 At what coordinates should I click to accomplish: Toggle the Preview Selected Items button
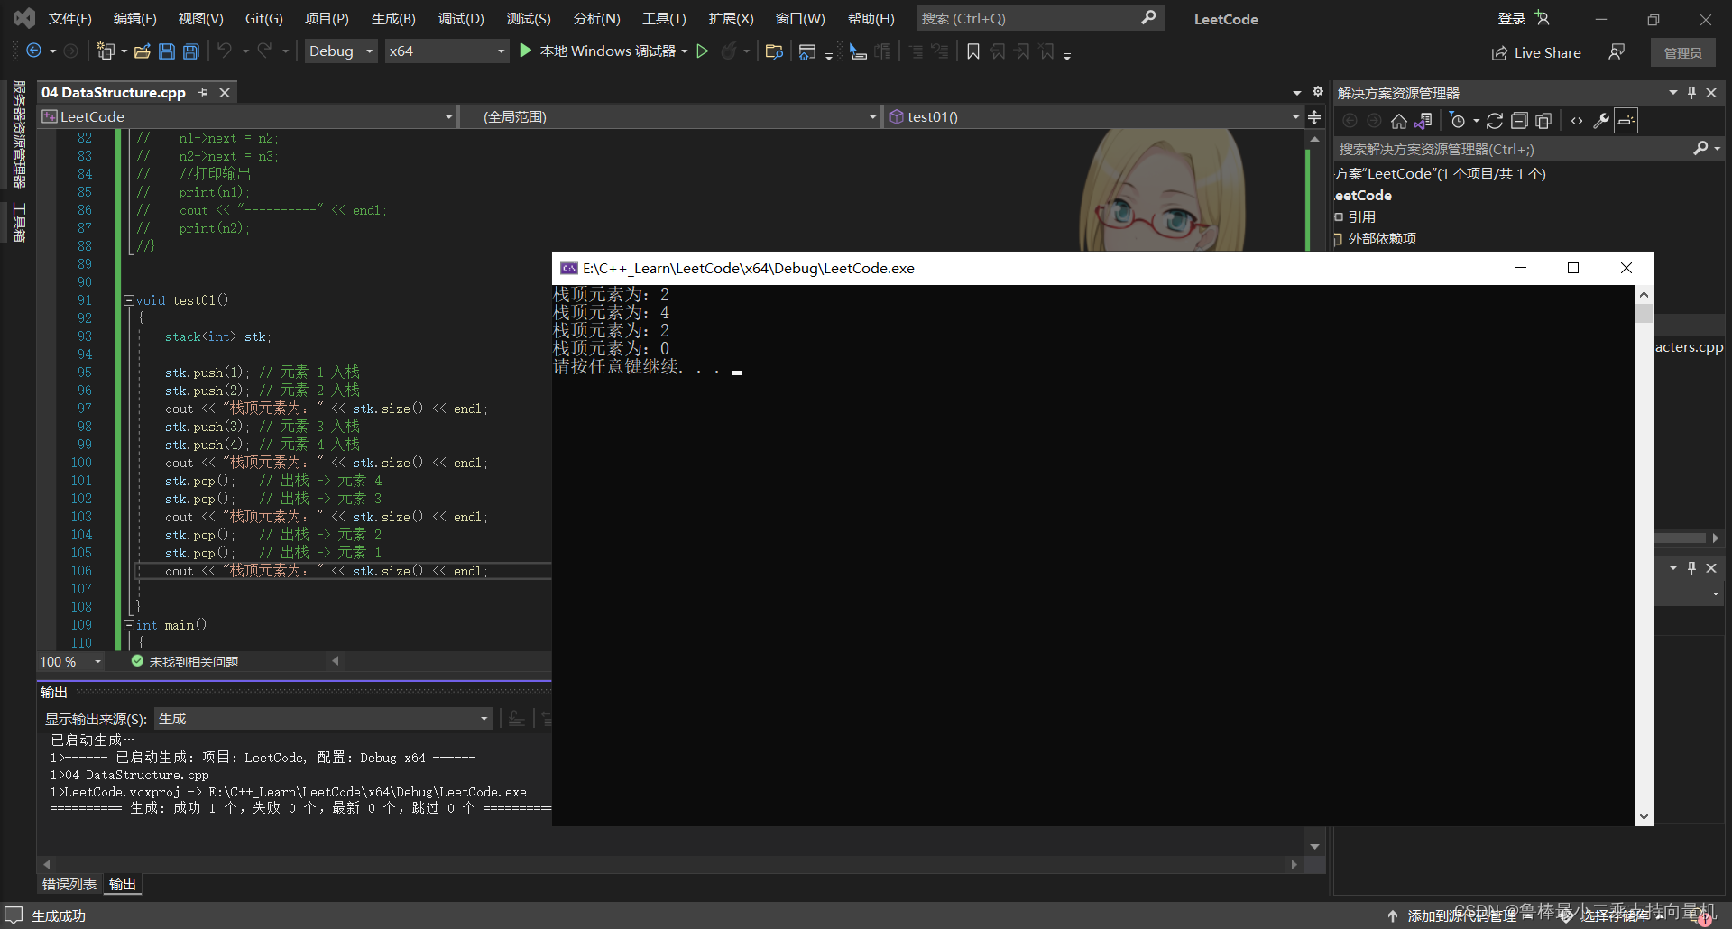pyautogui.click(x=1626, y=121)
